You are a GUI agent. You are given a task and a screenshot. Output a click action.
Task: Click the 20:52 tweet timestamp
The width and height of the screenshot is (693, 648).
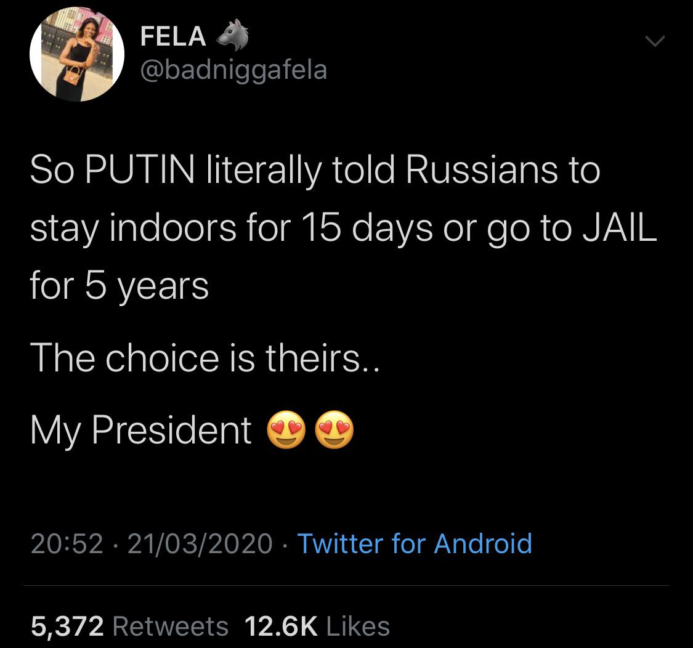[x=67, y=543]
